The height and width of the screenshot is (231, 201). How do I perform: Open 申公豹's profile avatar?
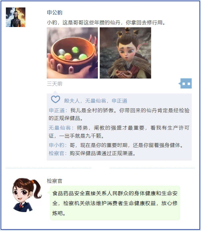[x=15, y=17]
